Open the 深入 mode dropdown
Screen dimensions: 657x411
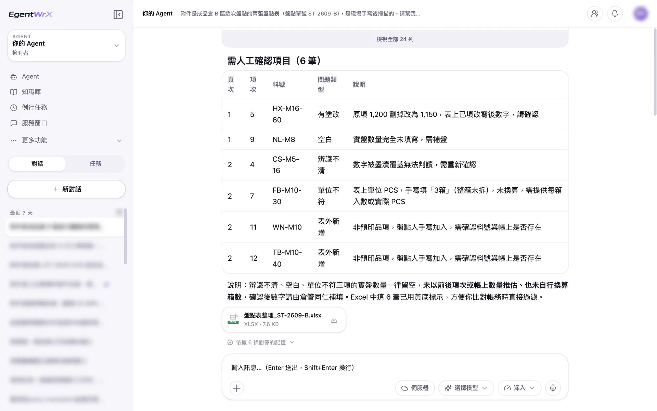[x=519, y=388]
